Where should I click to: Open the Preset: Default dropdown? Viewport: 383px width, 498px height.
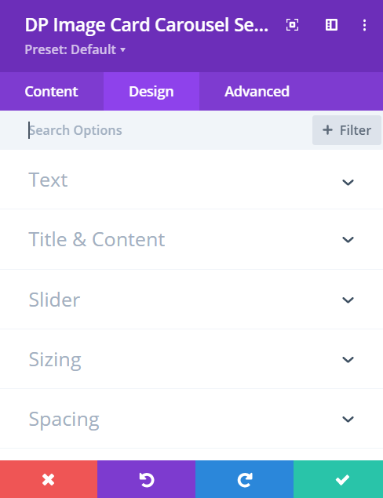pyautogui.click(x=75, y=49)
